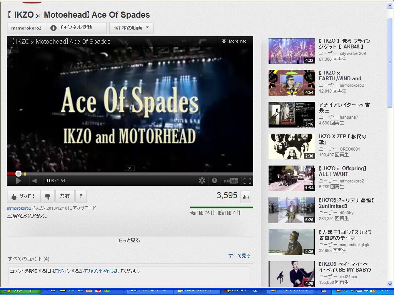
Task: Click the 3,595 view count
Action: click(x=227, y=196)
